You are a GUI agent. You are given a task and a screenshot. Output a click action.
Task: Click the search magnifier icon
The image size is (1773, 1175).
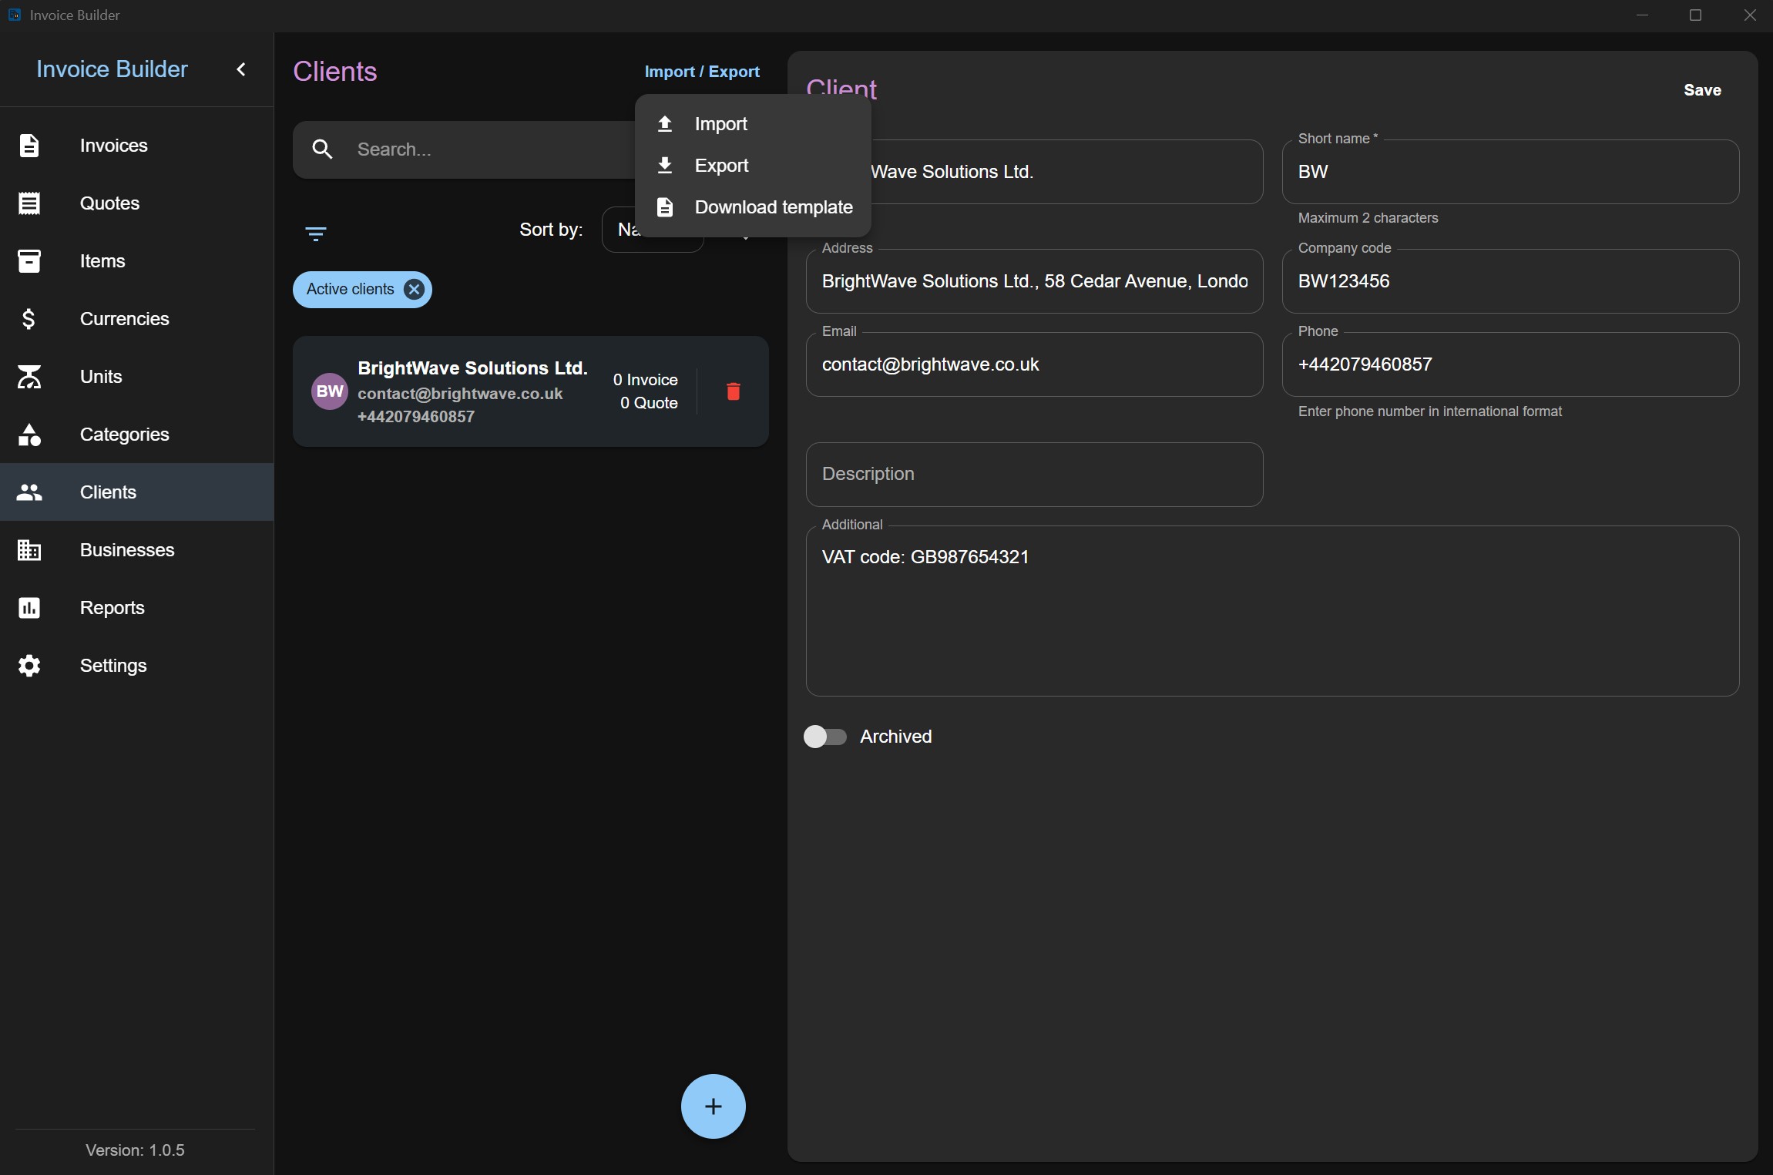click(323, 149)
